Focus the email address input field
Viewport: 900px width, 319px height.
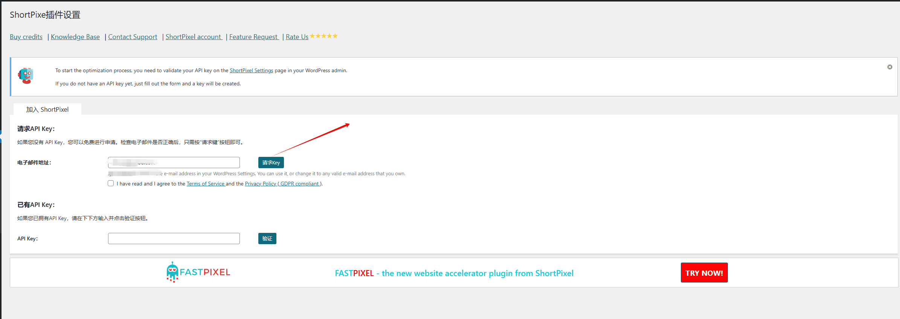(174, 163)
